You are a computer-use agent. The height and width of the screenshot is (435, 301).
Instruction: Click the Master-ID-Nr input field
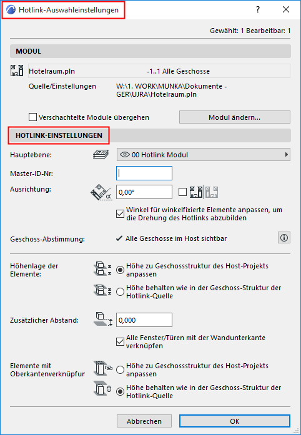coord(144,173)
